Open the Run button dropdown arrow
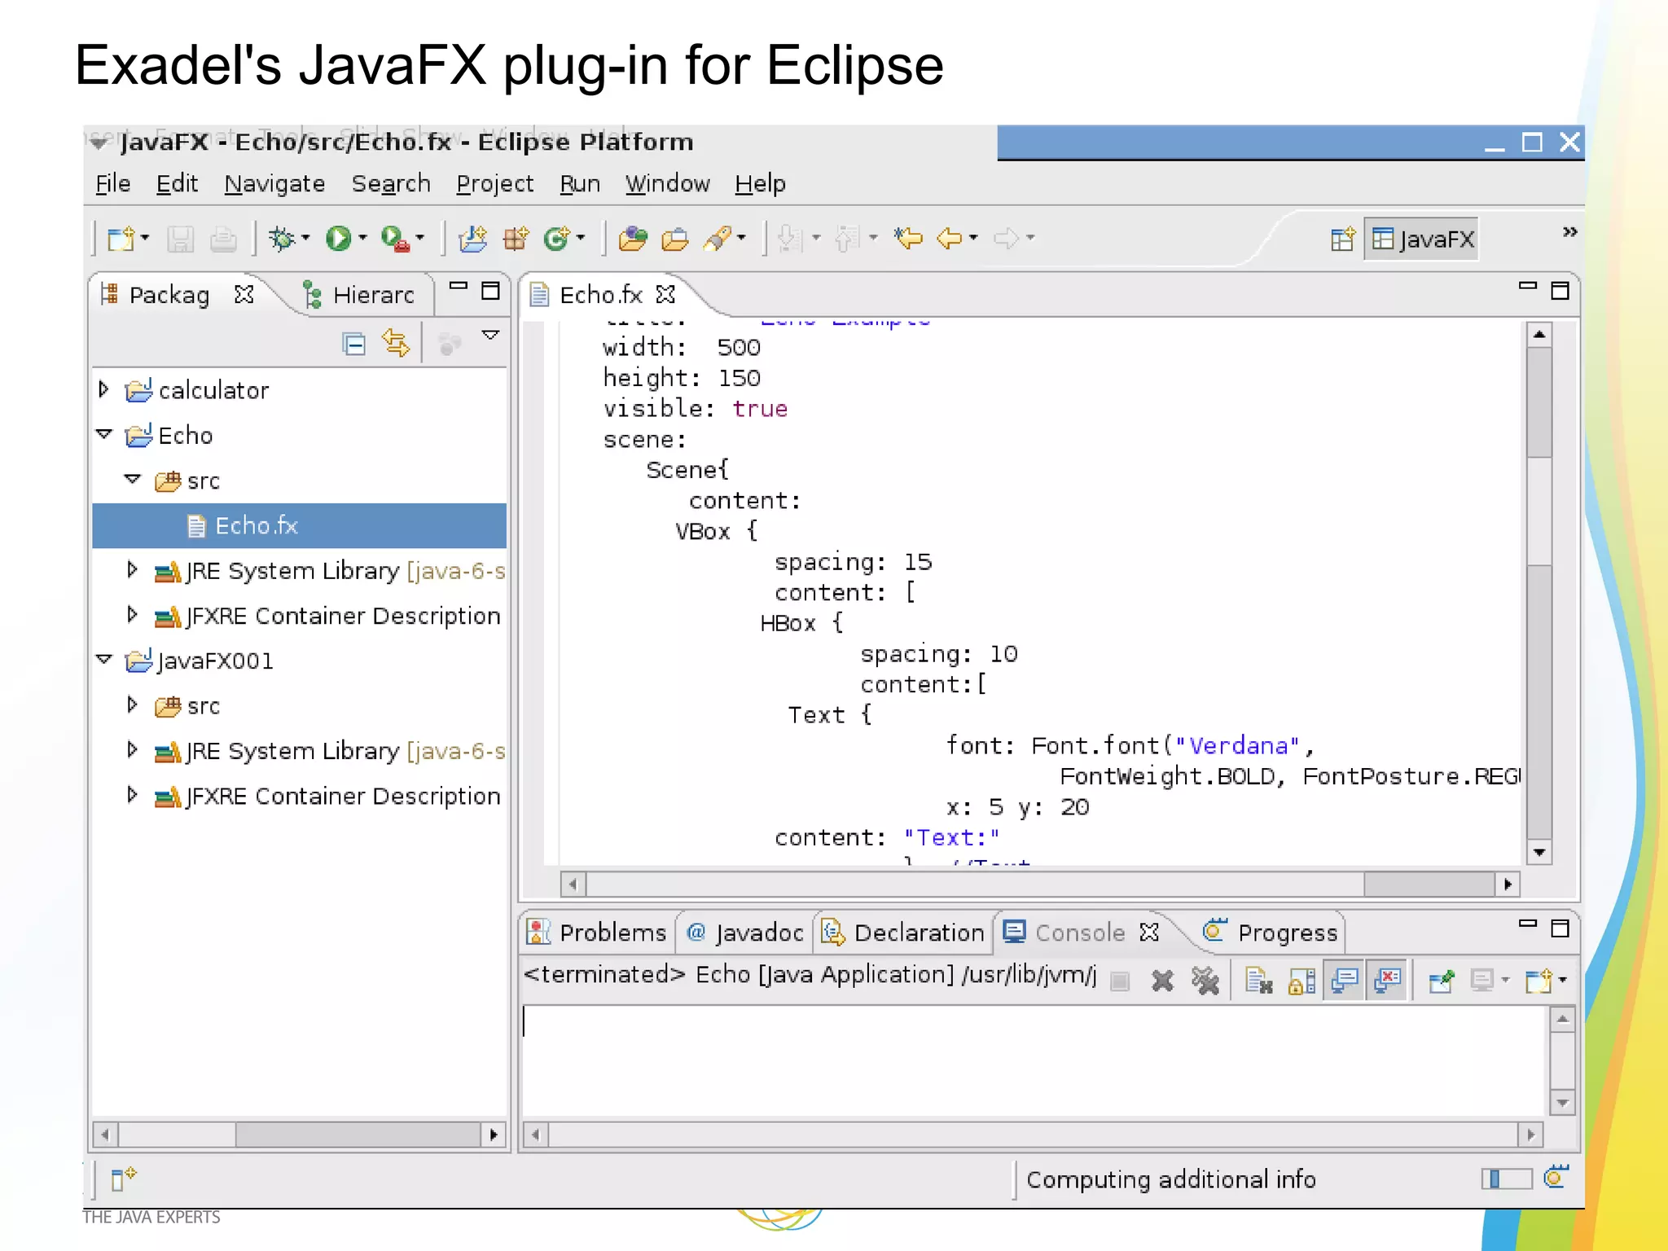The height and width of the screenshot is (1251, 1668). 362,239
